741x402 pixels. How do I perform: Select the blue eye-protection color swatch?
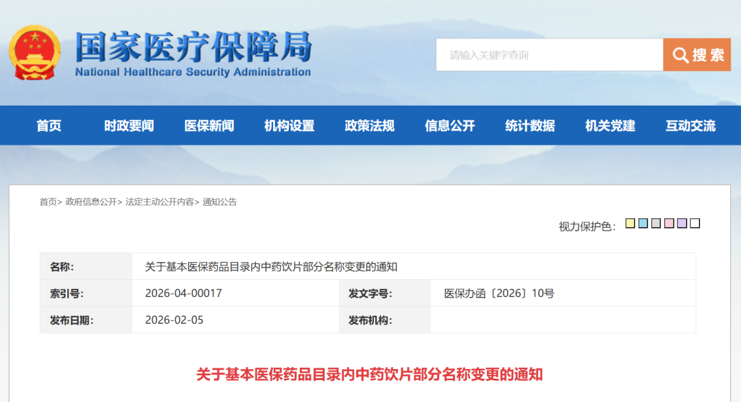[643, 224]
